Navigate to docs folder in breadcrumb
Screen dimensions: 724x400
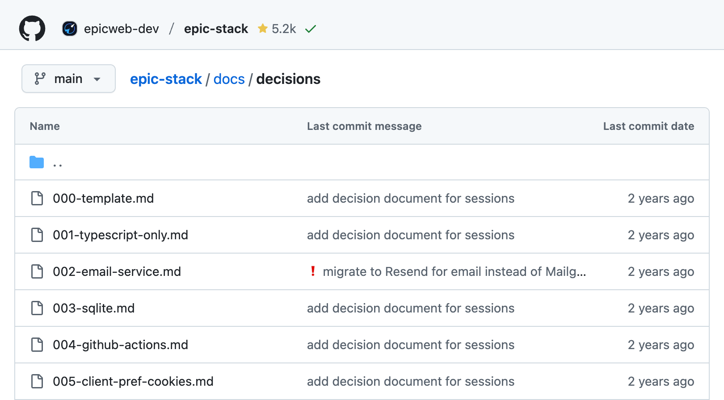(x=229, y=79)
